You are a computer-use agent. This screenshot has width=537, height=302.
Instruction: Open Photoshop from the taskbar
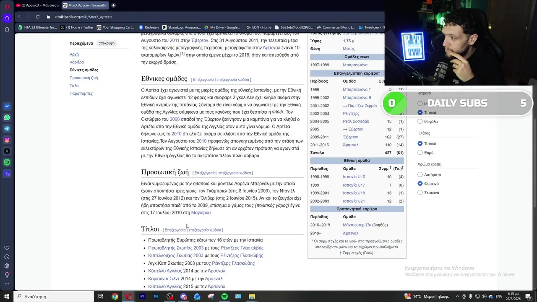click(156, 297)
